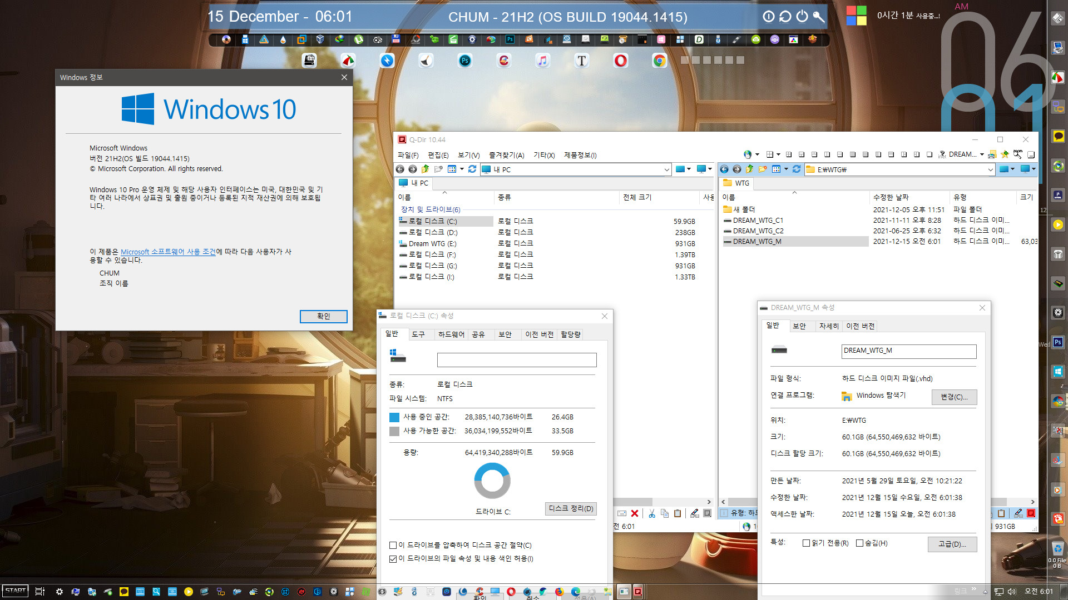Refresh the Q-Dir left pane

pos(472,169)
